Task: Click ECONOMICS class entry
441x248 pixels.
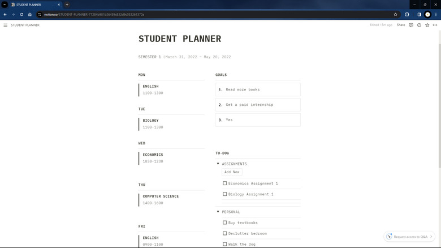Action: point(153,155)
